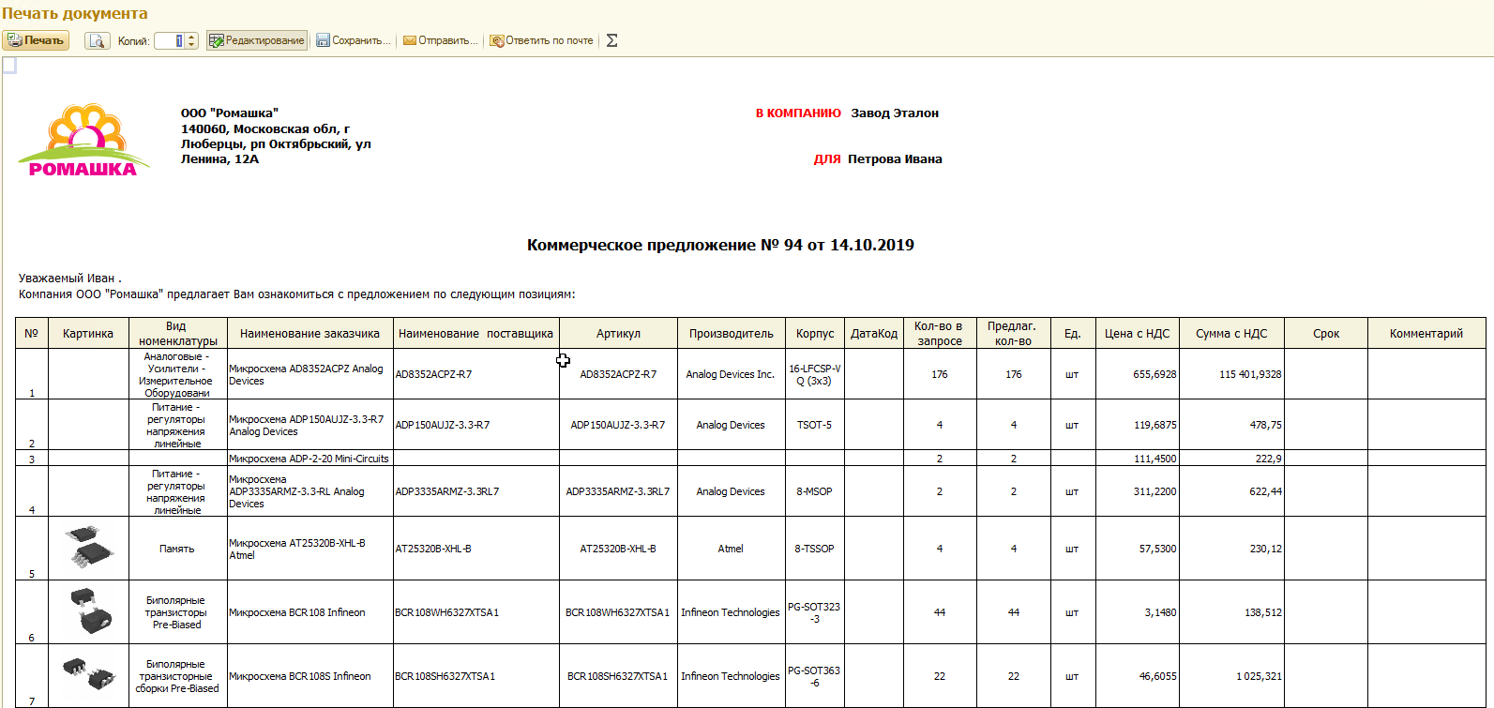The height and width of the screenshot is (708, 1494).
Task: Click the Производитель column header
Action: tap(731, 333)
